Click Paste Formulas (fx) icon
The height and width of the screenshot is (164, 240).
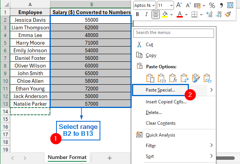(173, 78)
